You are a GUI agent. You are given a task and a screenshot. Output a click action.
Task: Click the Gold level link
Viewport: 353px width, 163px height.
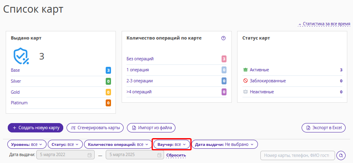15,92
